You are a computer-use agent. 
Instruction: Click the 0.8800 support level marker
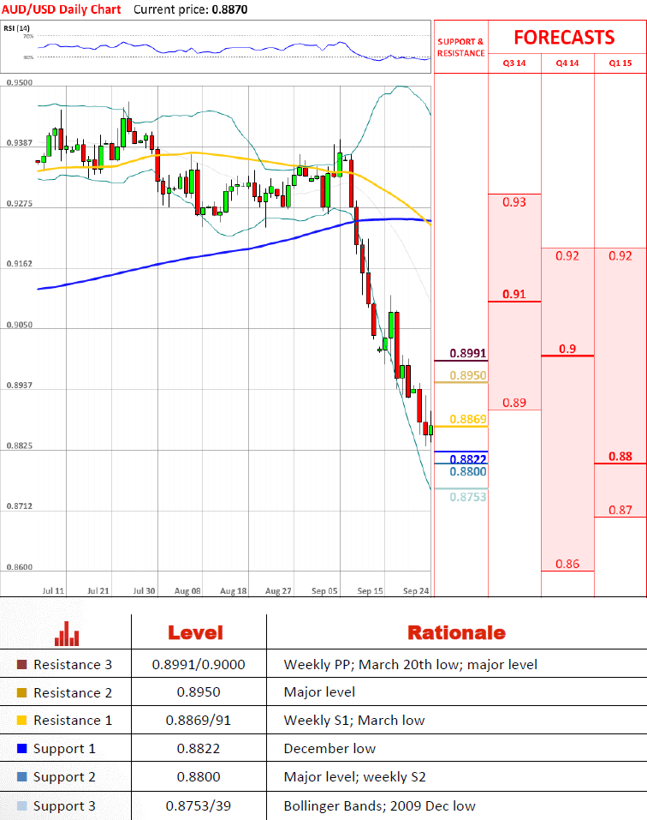point(468,472)
